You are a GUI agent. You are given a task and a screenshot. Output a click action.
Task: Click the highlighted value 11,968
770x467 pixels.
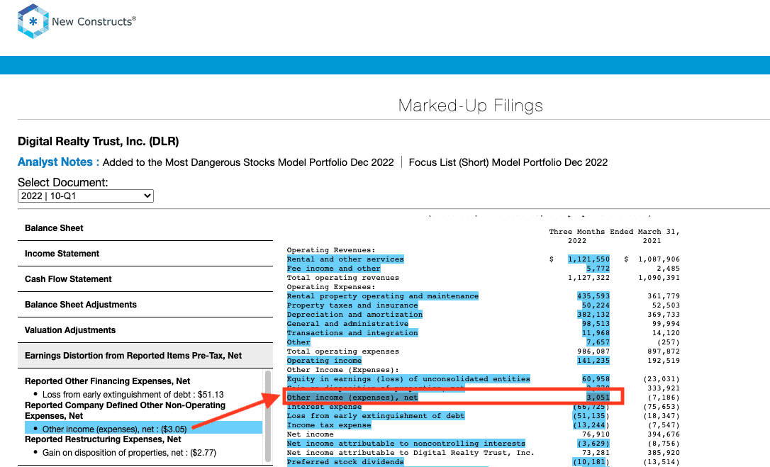[596, 333]
